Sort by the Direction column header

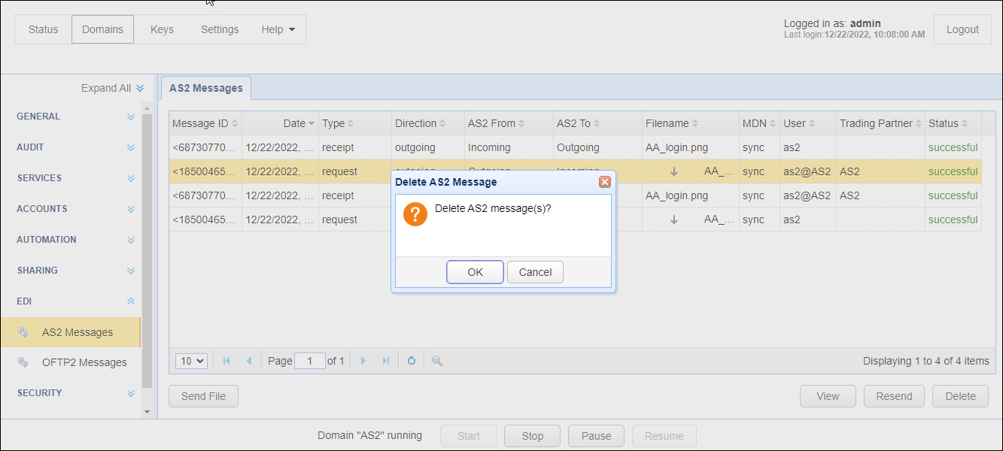[x=428, y=123]
